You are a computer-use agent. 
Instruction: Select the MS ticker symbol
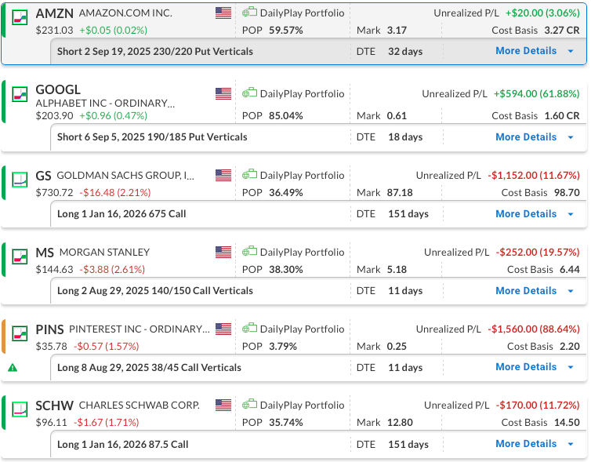click(x=45, y=253)
